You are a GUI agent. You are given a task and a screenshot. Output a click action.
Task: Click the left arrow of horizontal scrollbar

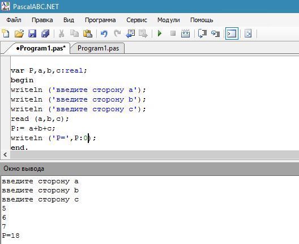point(5,154)
